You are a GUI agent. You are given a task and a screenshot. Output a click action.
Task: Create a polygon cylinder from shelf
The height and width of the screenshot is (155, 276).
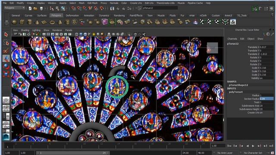[30, 22]
